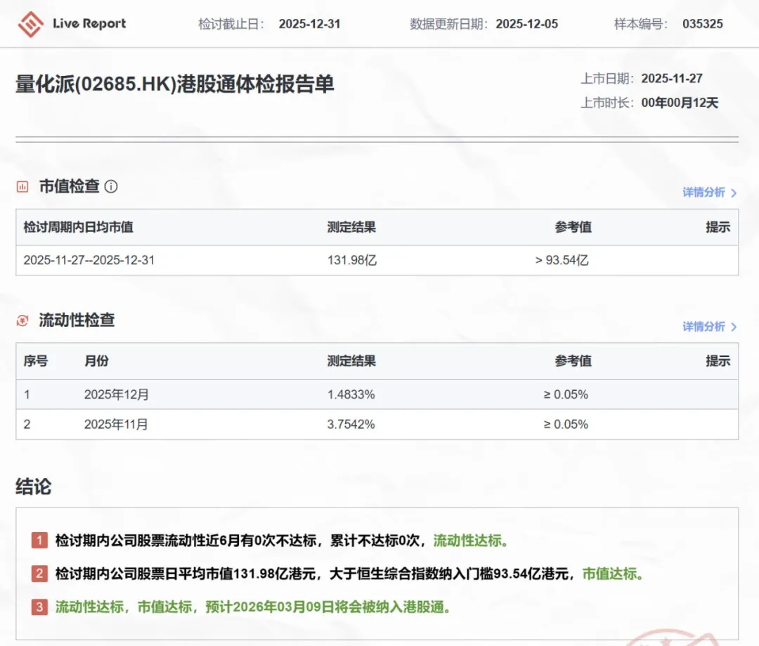Click the sample number 035325
This screenshot has height=646, width=759.
click(702, 24)
